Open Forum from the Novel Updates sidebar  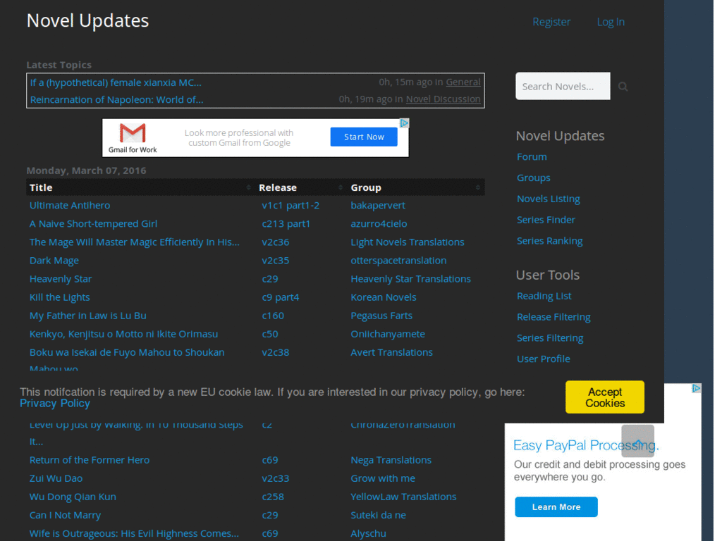point(532,156)
